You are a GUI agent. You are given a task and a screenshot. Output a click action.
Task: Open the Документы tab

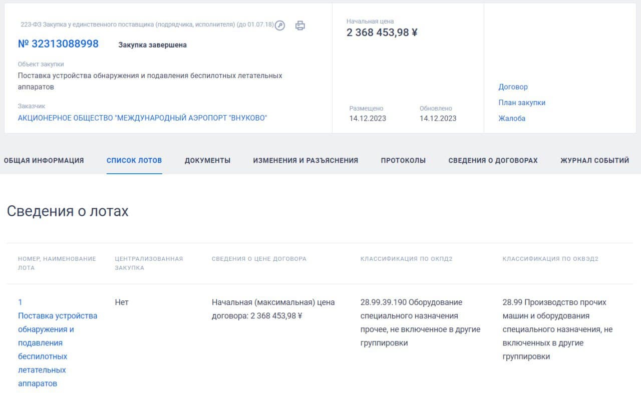pyautogui.click(x=207, y=160)
